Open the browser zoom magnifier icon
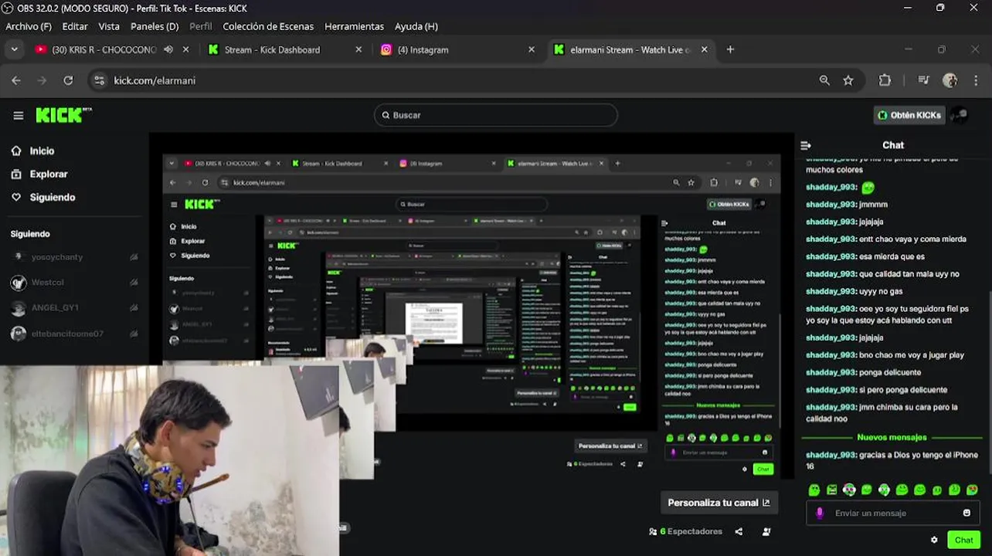This screenshot has width=992, height=556. (824, 80)
